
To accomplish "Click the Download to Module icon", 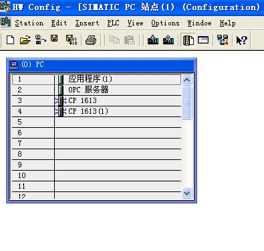I will [153, 40].
